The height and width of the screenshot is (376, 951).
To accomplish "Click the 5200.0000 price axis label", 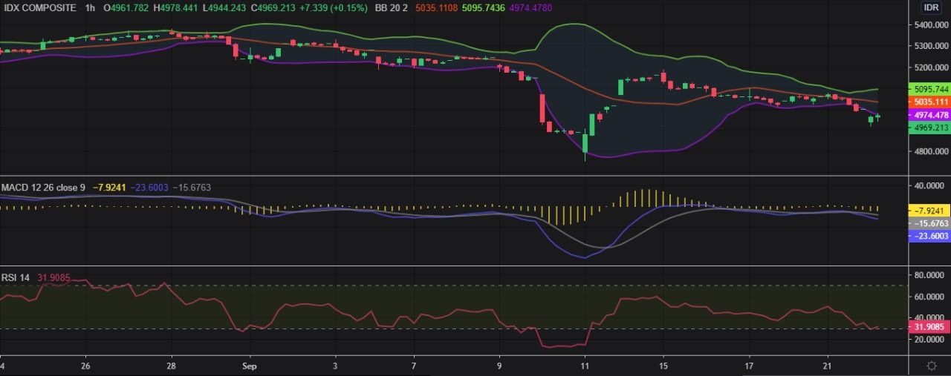I will tap(933, 67).
